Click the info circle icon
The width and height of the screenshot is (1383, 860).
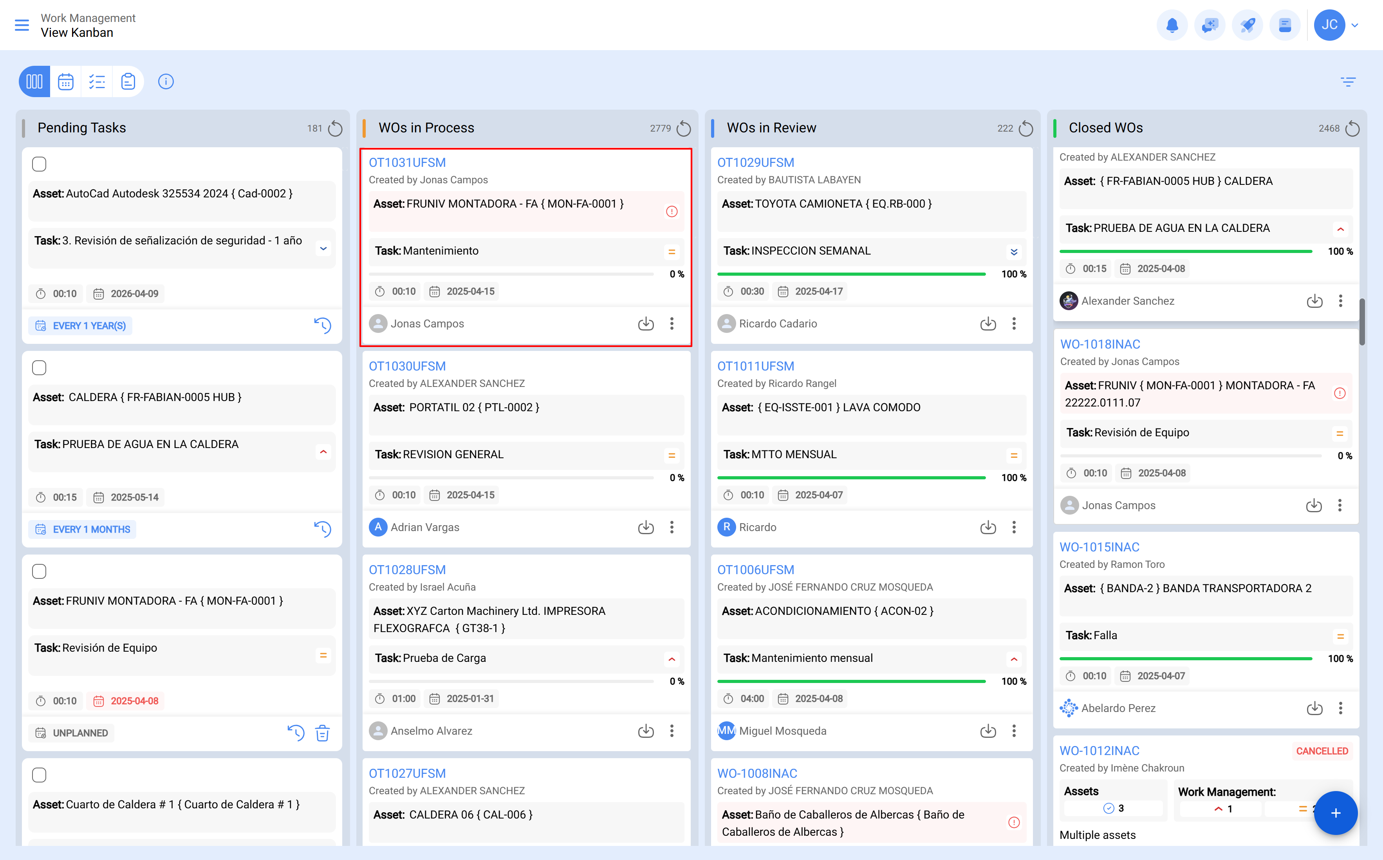[166, 81]
